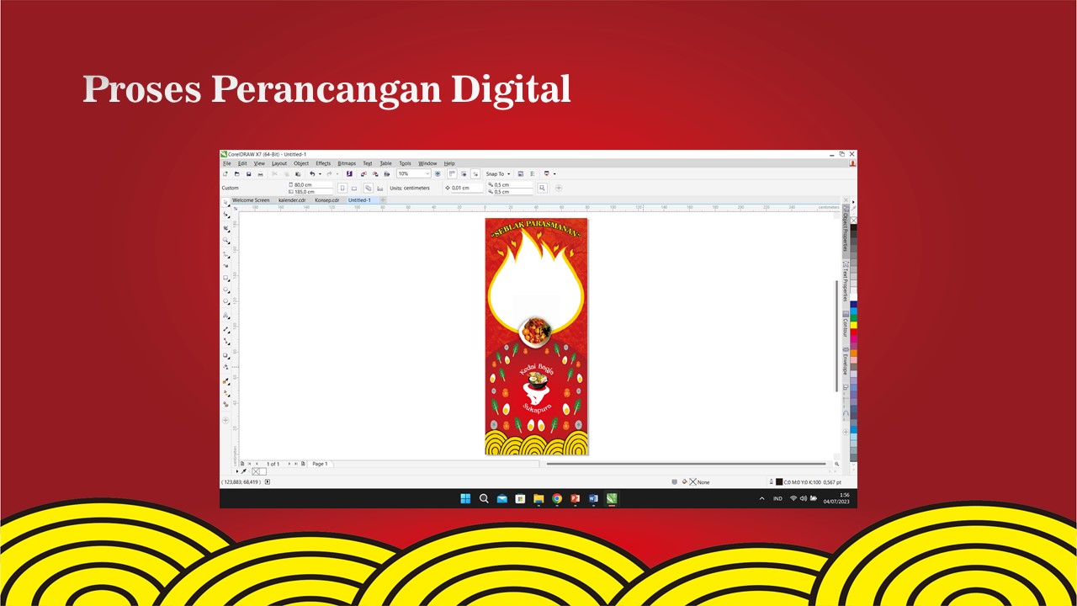Screen dimensions: 1077x606
Task: Select the Text tool in toolbox
Action: tap(225, 316)
